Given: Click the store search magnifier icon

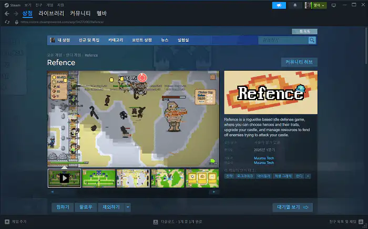Looking at the screenshot, I should (x=312, y=40).
